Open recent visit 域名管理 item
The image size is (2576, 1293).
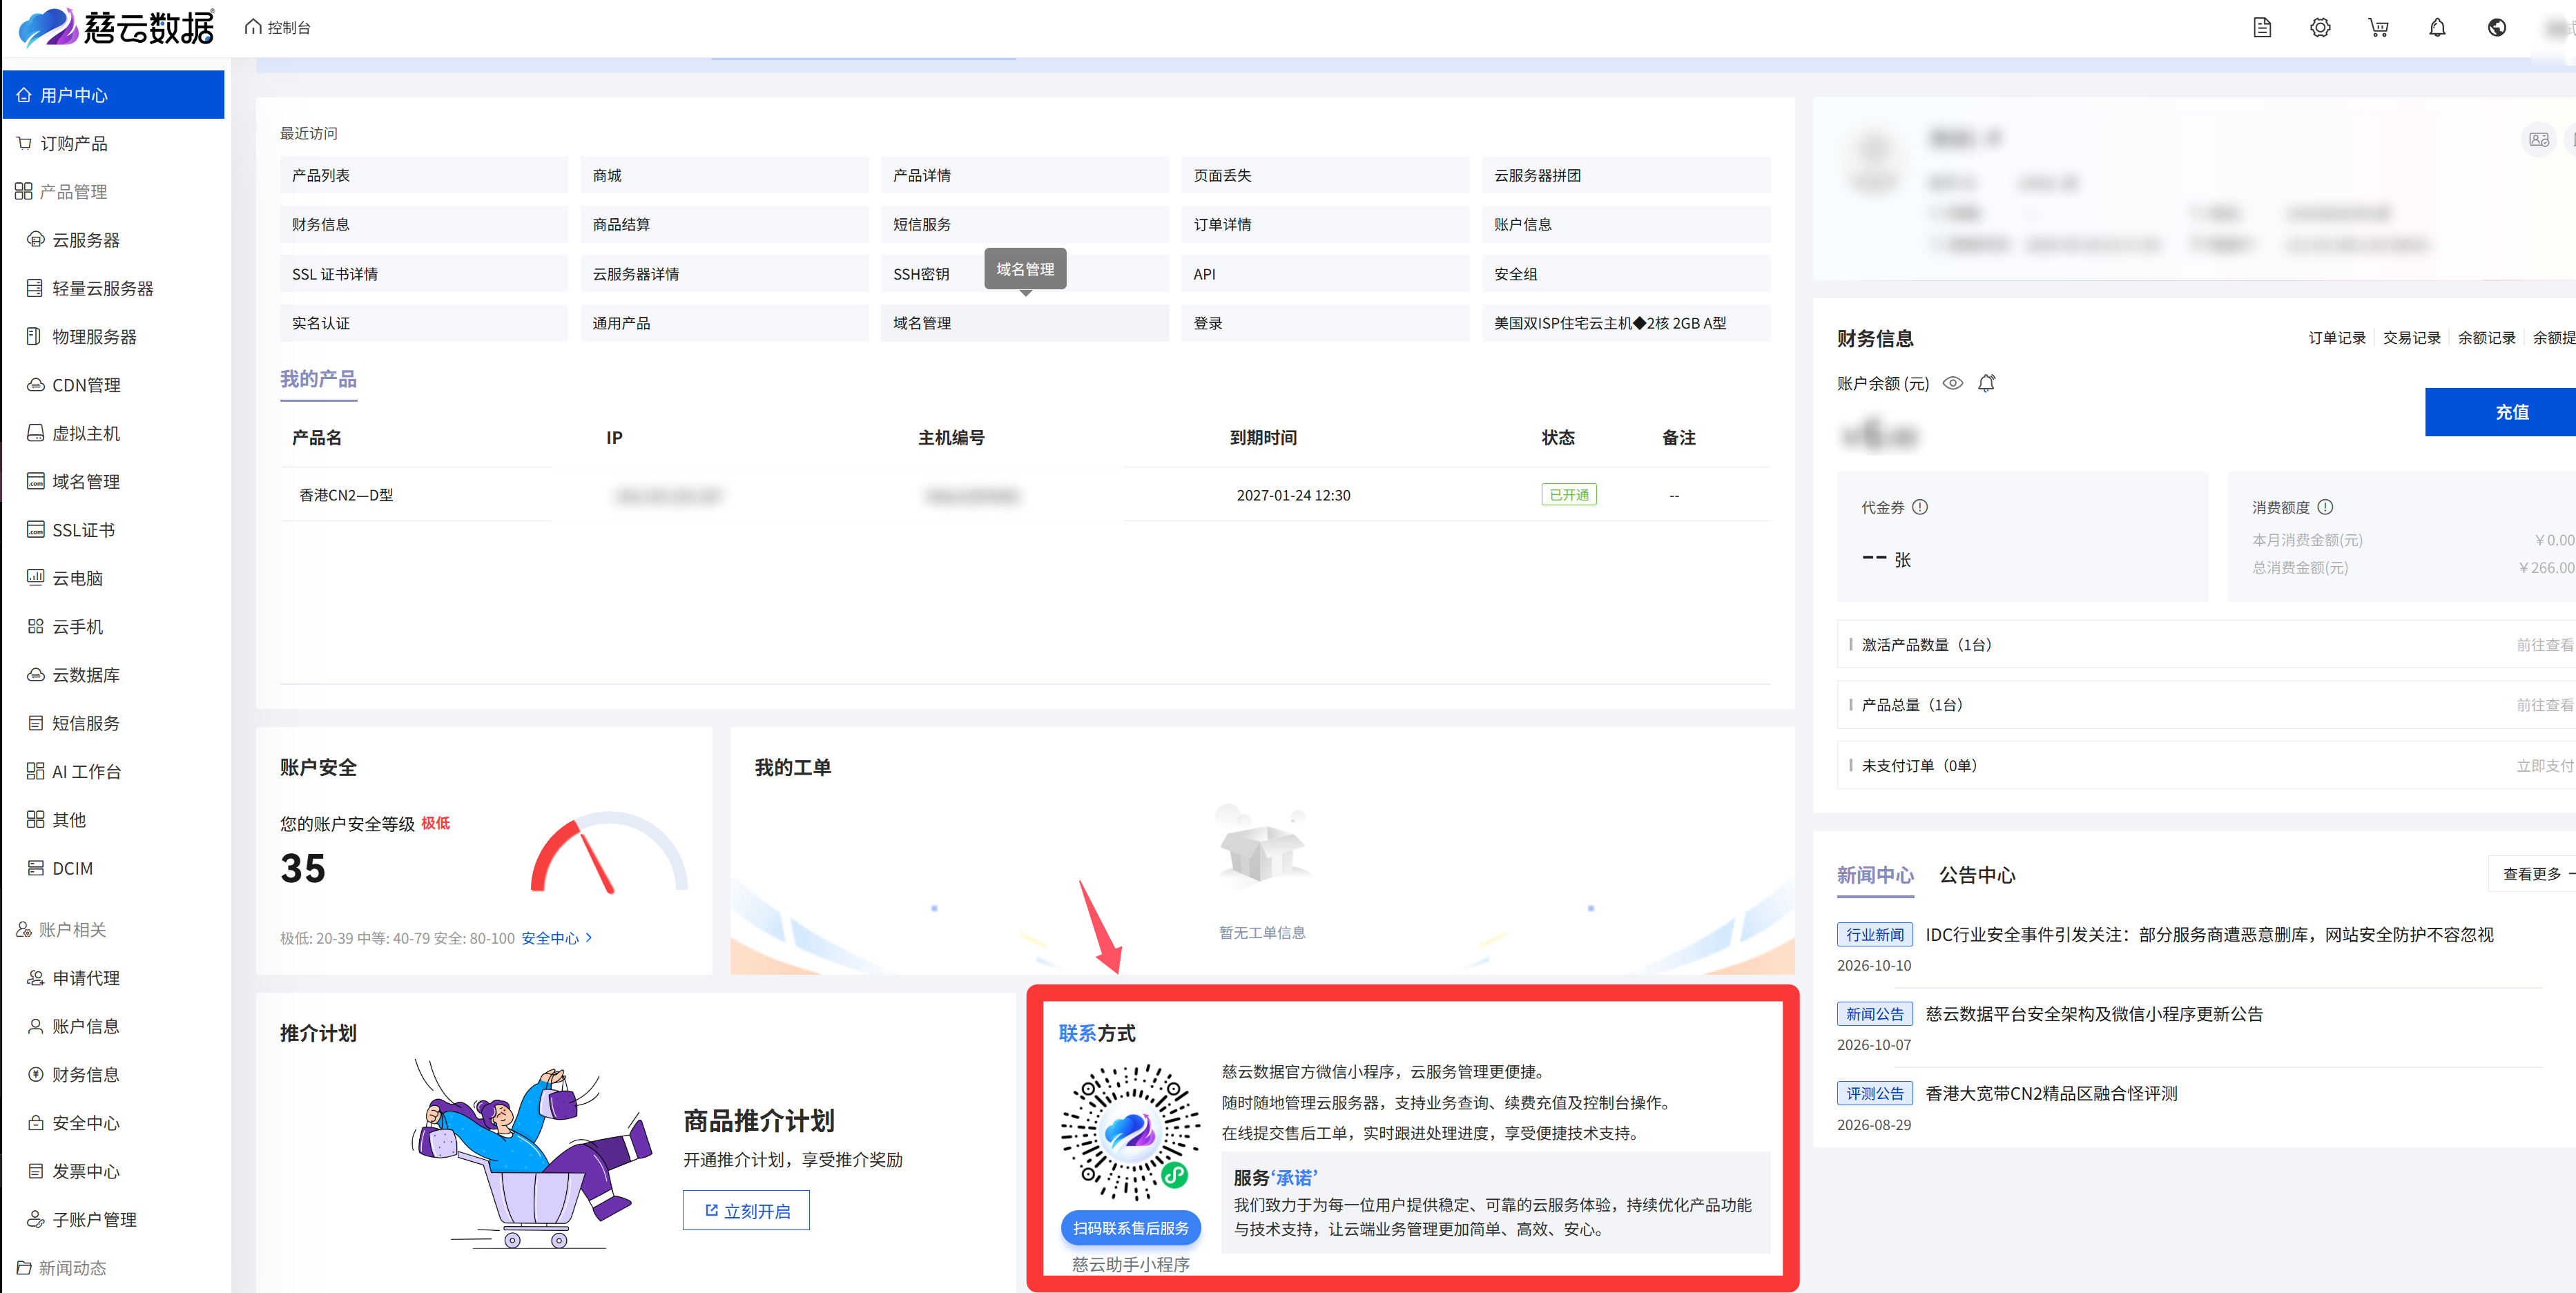1025,323
